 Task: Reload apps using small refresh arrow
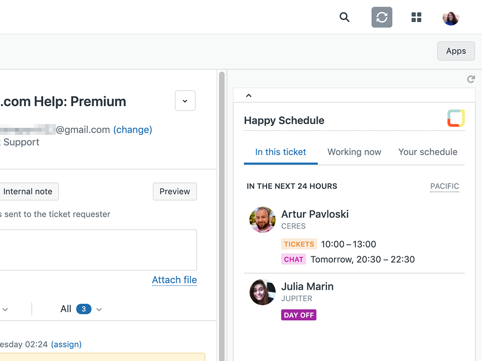click(x=471, y=79)
